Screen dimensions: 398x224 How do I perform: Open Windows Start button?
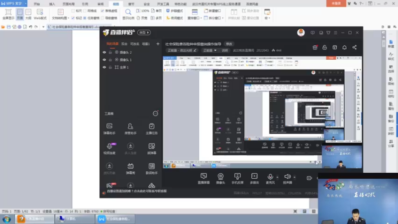pos(6,219)
